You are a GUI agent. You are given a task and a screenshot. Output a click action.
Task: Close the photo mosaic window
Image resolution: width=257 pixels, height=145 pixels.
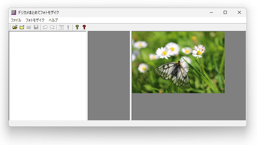239,12
